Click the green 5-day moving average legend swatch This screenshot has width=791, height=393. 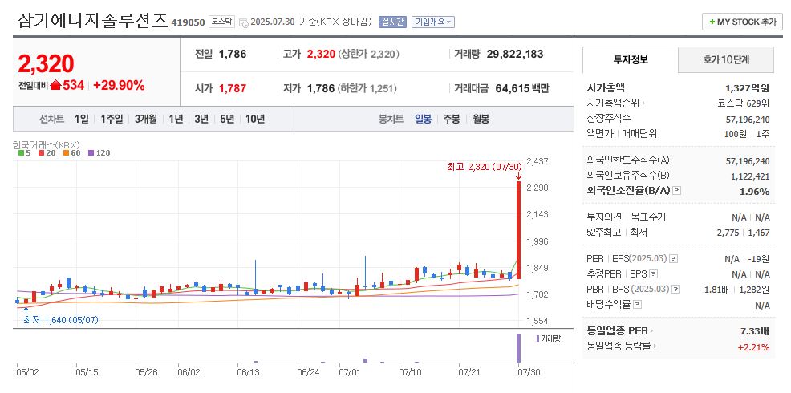click(21, 152)
